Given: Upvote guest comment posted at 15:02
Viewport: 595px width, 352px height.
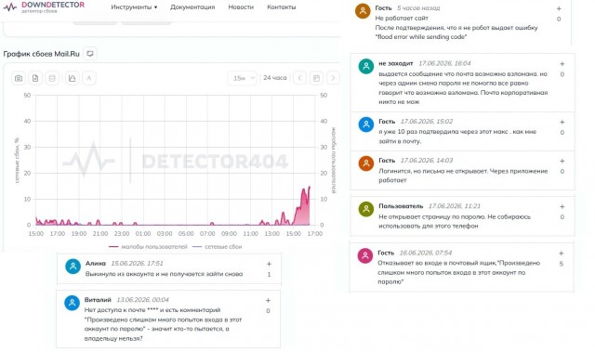Looking at the screenshot, I should tap(562, 122).
